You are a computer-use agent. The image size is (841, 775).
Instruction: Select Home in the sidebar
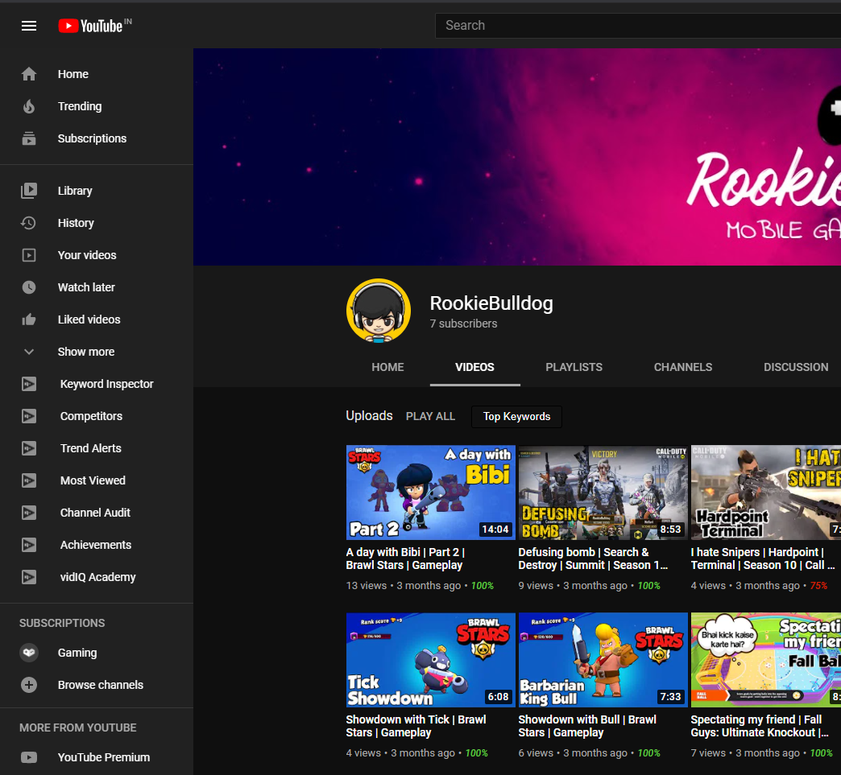tap(72, 74)
